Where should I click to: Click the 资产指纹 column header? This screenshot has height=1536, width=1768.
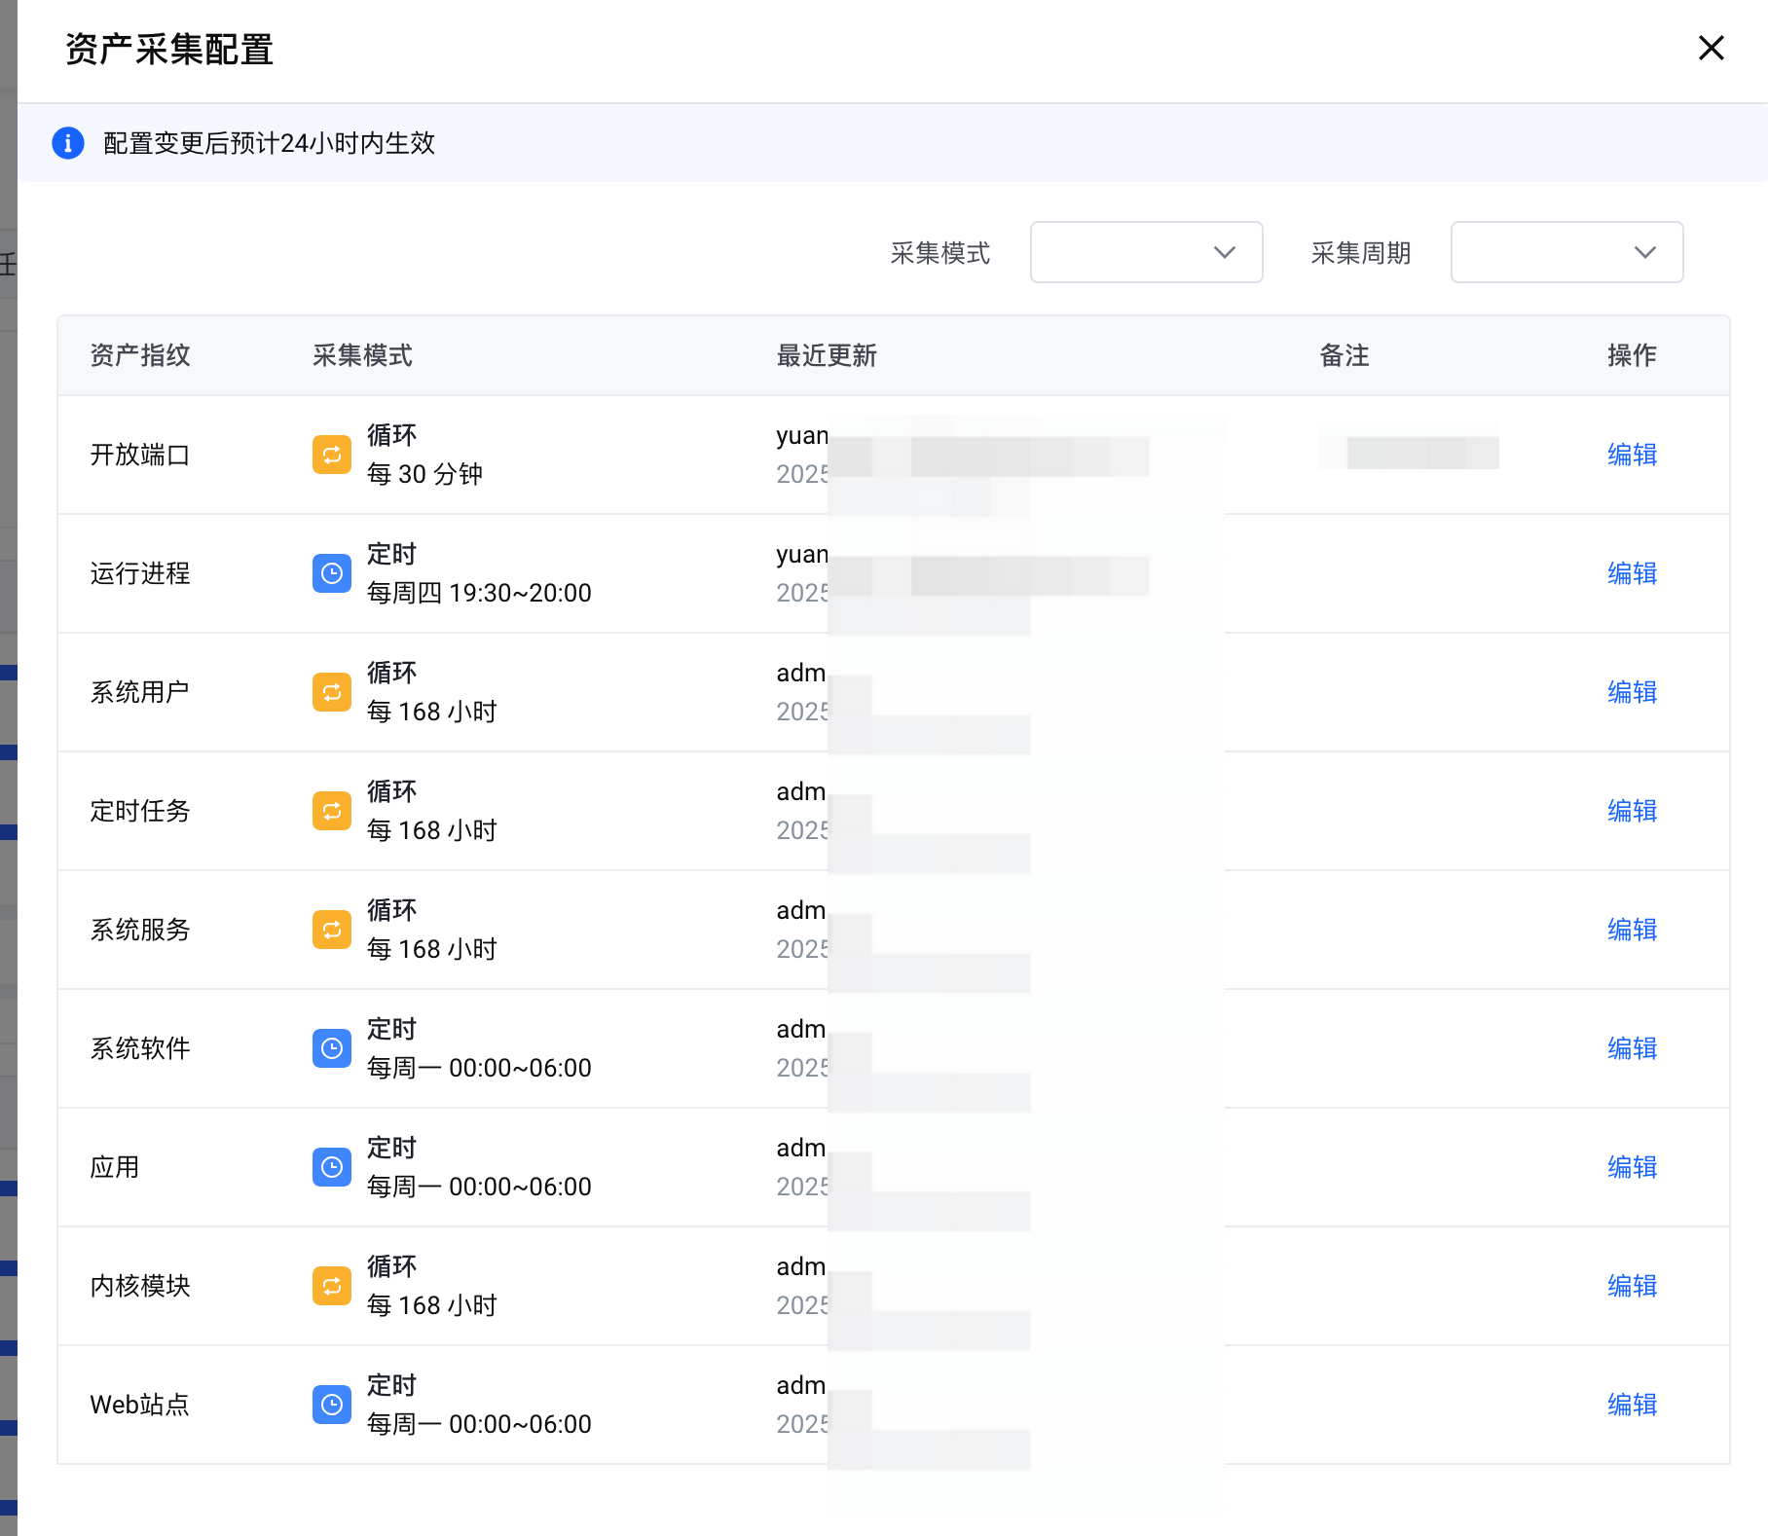(140, 355)
